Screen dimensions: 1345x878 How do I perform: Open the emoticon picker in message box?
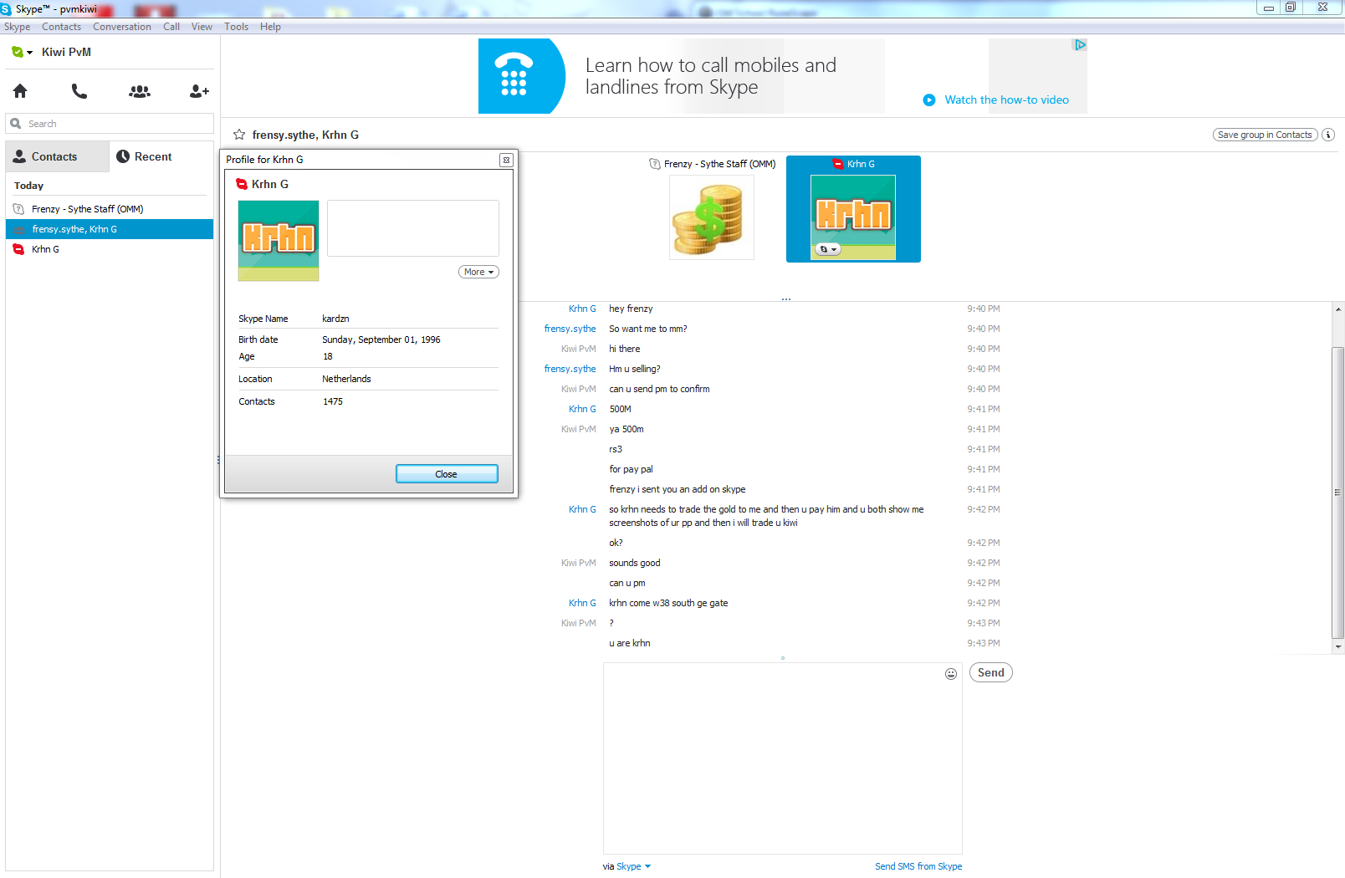coord(951,674)
